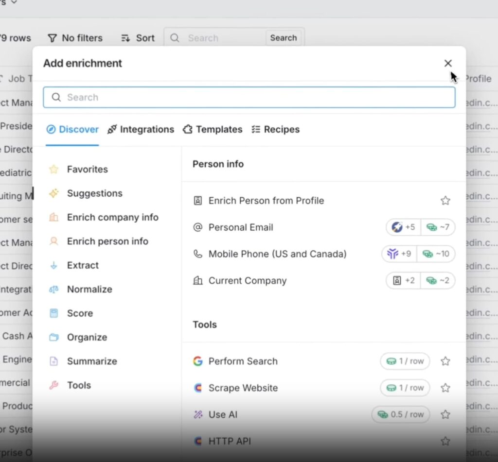Choose Enrich company info category
The height and width of the screenshot is (462, 498).
(112, 217)
